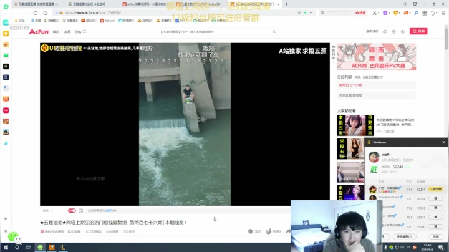This screenshot has height=252, width=449.
Task: Open the first recommended video thumbnail
Action: pos(355,125)
